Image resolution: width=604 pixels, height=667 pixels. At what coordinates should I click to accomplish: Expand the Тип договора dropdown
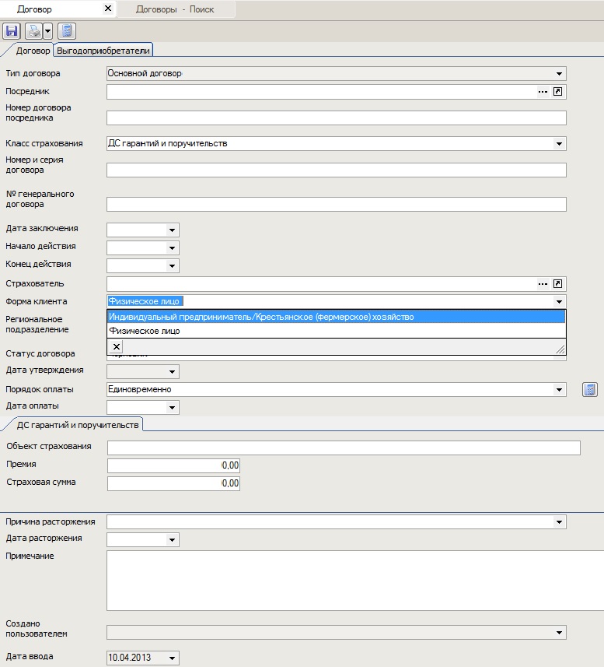click(559, 74)
